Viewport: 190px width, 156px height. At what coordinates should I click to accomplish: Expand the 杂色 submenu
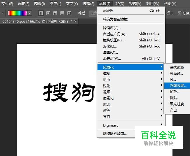click(x=130, y=110)
